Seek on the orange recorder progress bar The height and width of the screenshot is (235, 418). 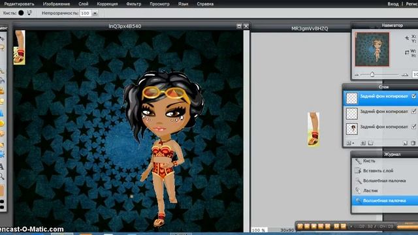click(407, 227)
